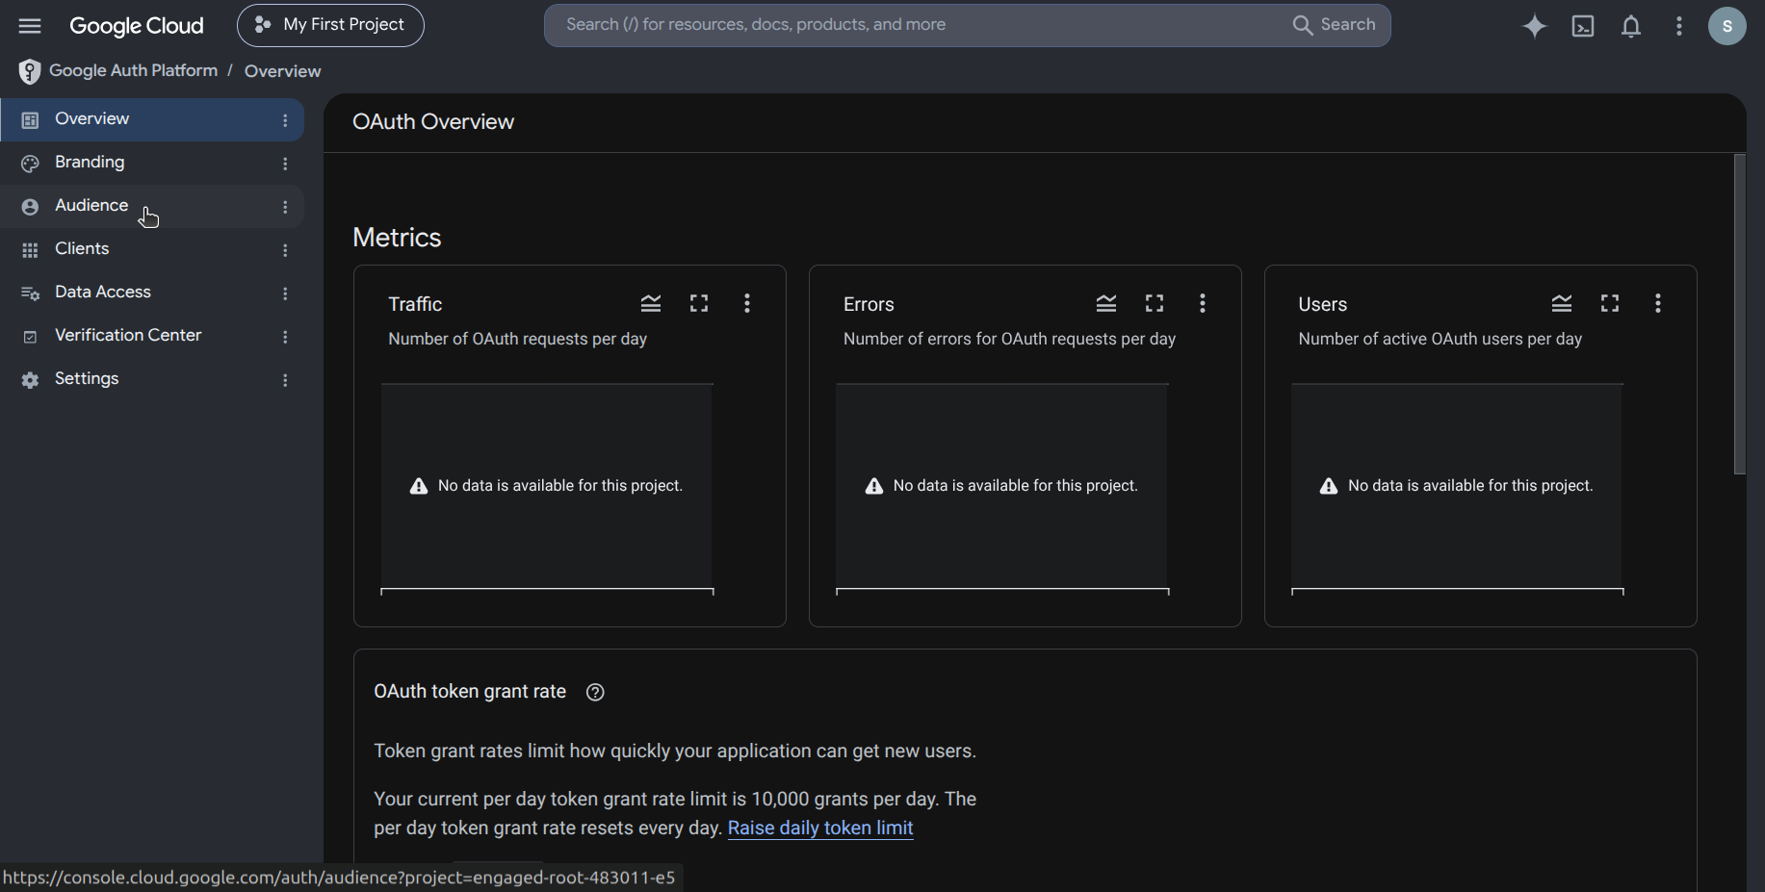Open the Verification Center item's three-dot menu
Screen dimensions: 1765x892
point(285,337)
